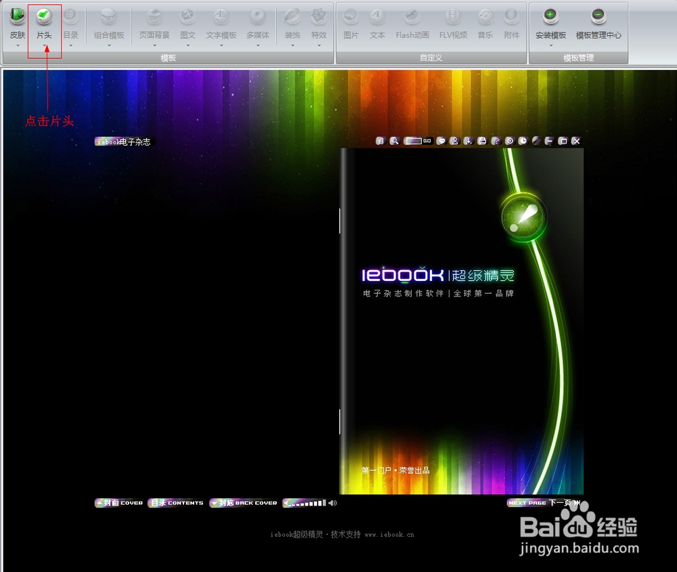Viewport: 677px width, 572px height.
Task: Open the www.iebook.cn link
Action: [x=389, y=535]
